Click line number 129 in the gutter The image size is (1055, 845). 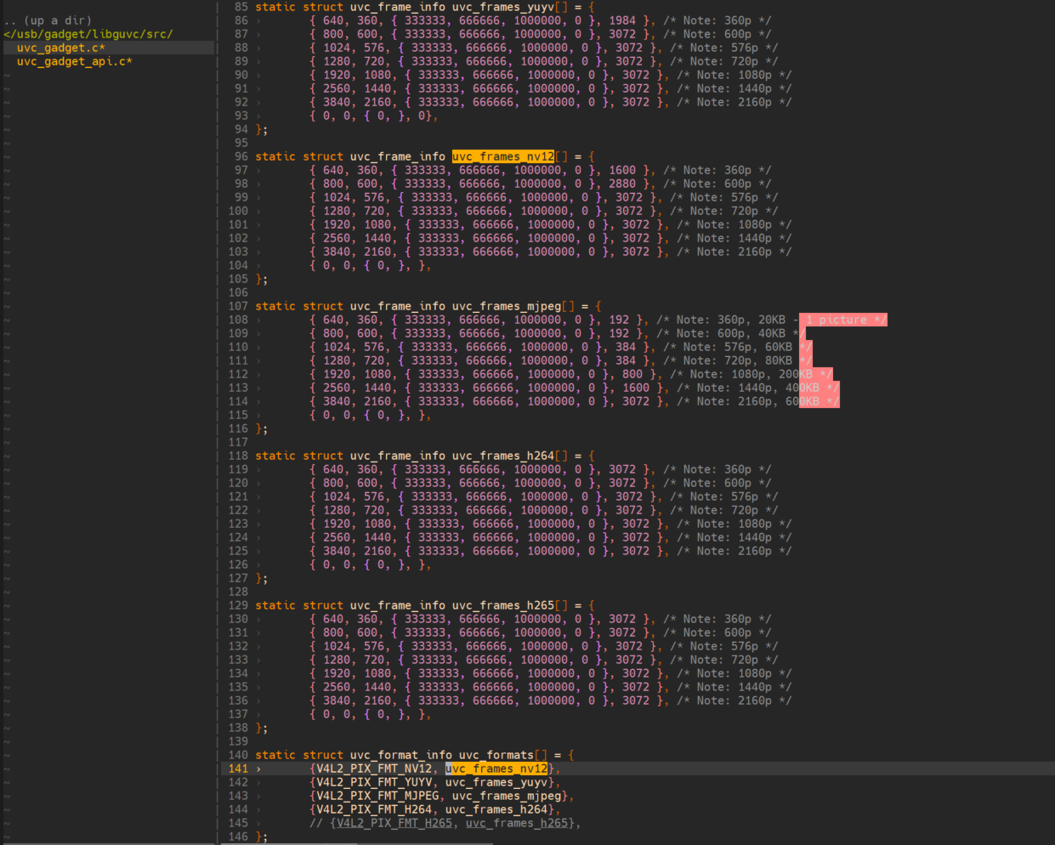pyautogui.click(x=238, y=605)
